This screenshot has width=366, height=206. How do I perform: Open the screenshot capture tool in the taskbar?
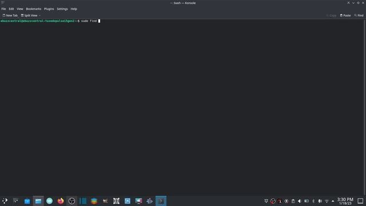point(116,201)
